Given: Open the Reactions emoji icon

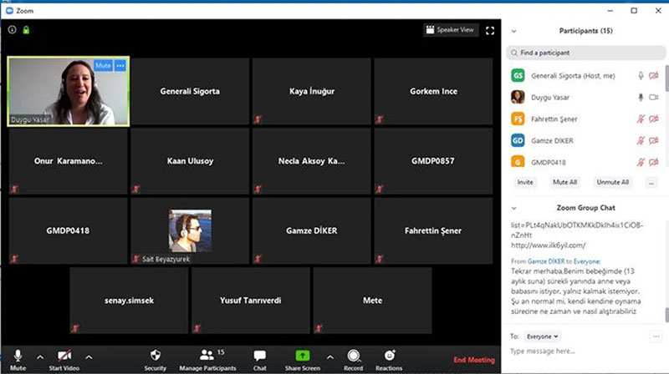Looking at the screenshot, I should [389, 355].
